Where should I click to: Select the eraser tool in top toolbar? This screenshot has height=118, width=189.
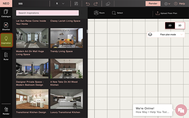coord(108,4)
